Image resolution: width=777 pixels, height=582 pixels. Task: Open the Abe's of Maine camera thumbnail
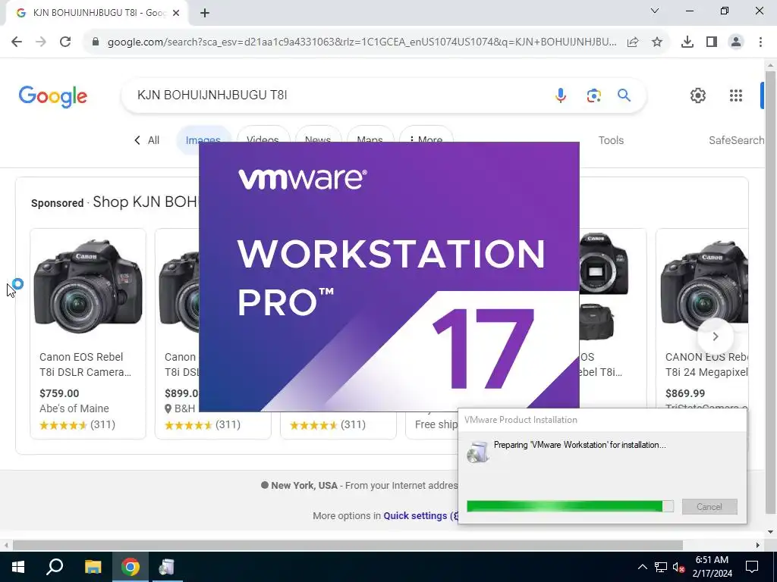pyautogui.click(x=88, y=286)
